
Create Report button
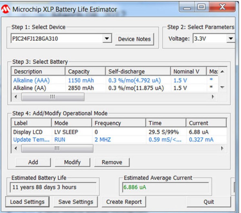pyautogui.click(x=124, y=202)
